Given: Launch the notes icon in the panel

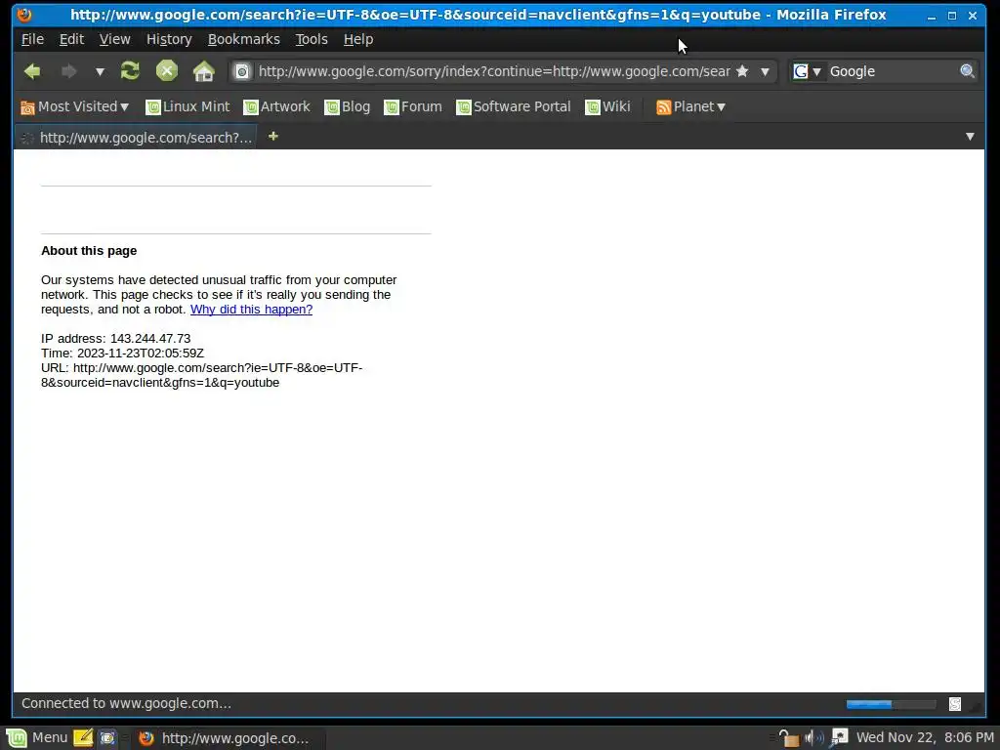Looking at the screenshot, I should pyautogui.click(x=83, y=738).
